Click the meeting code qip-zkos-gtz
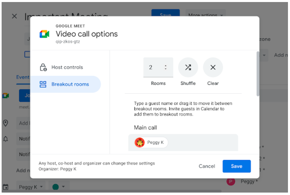Image resolution: width=290 pixels, height=195 pixels. pos(68,42)
